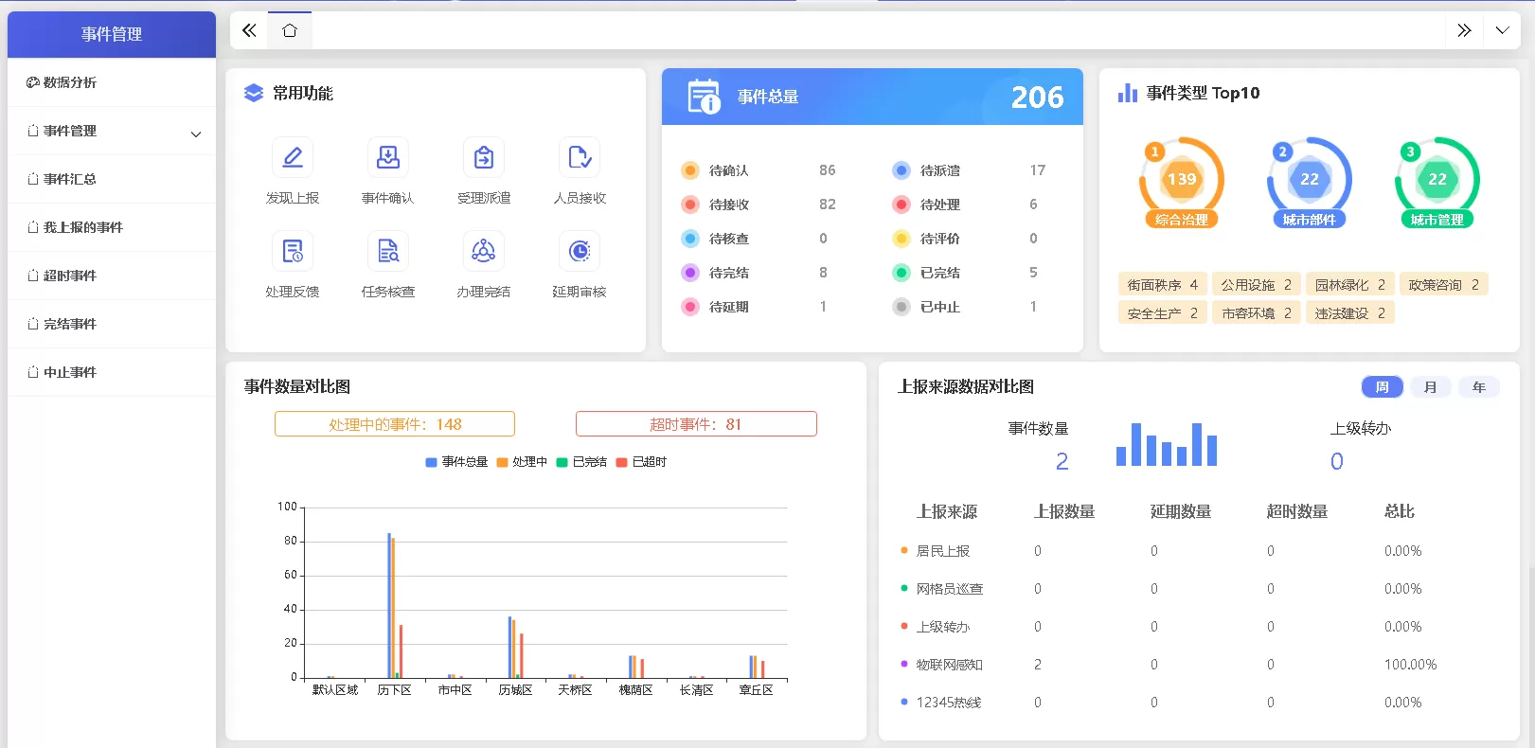This screenshot has width=1535, height=748.
Task: Click the 历城区 bar group in chart
Action: [x=515, y=648]
